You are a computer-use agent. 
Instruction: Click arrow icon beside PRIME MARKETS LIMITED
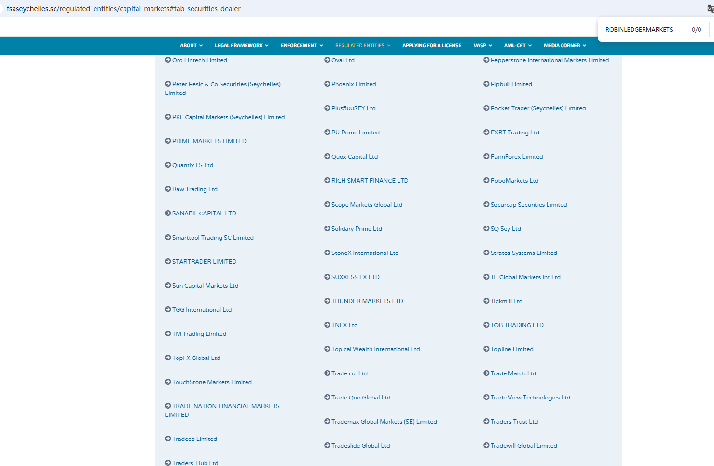tap(168, 141)
